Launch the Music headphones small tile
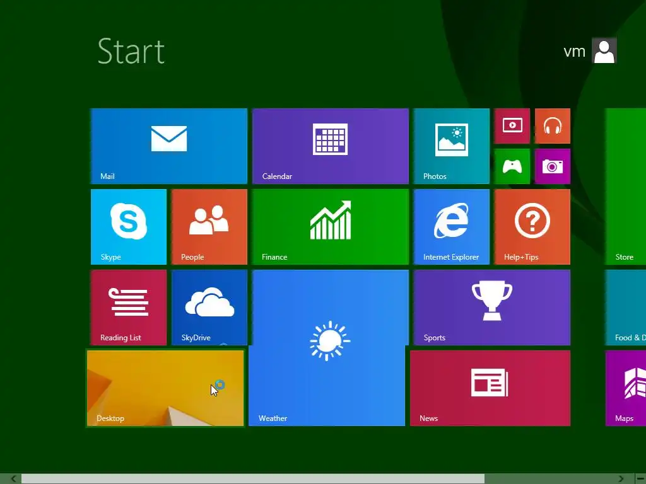The width and height of the screenshot is (646, 484). tap(553, 126)
